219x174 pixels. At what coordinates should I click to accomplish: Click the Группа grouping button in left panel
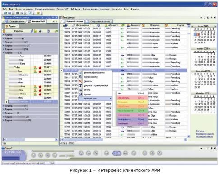[x=11, y=26]
